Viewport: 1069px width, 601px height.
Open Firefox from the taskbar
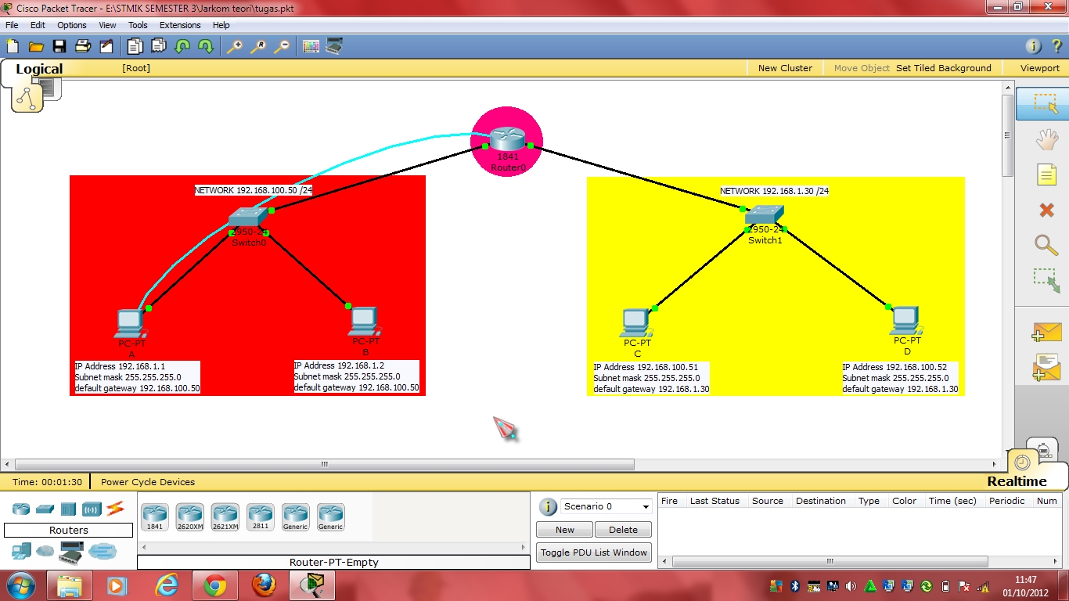[x=264, y=585]
